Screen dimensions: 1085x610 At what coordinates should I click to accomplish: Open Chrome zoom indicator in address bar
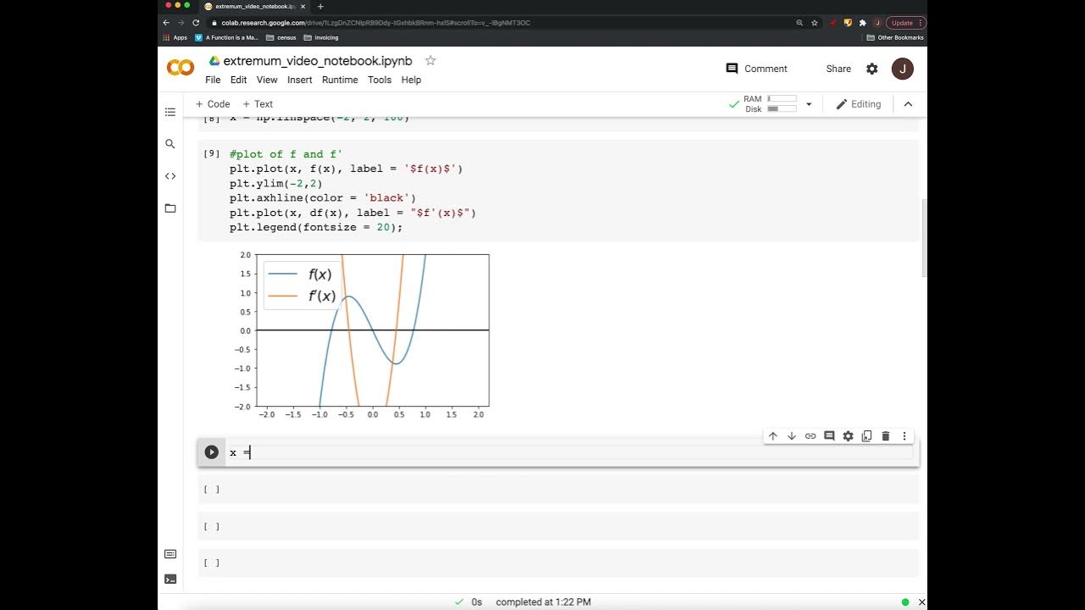(x=799, y=23)
